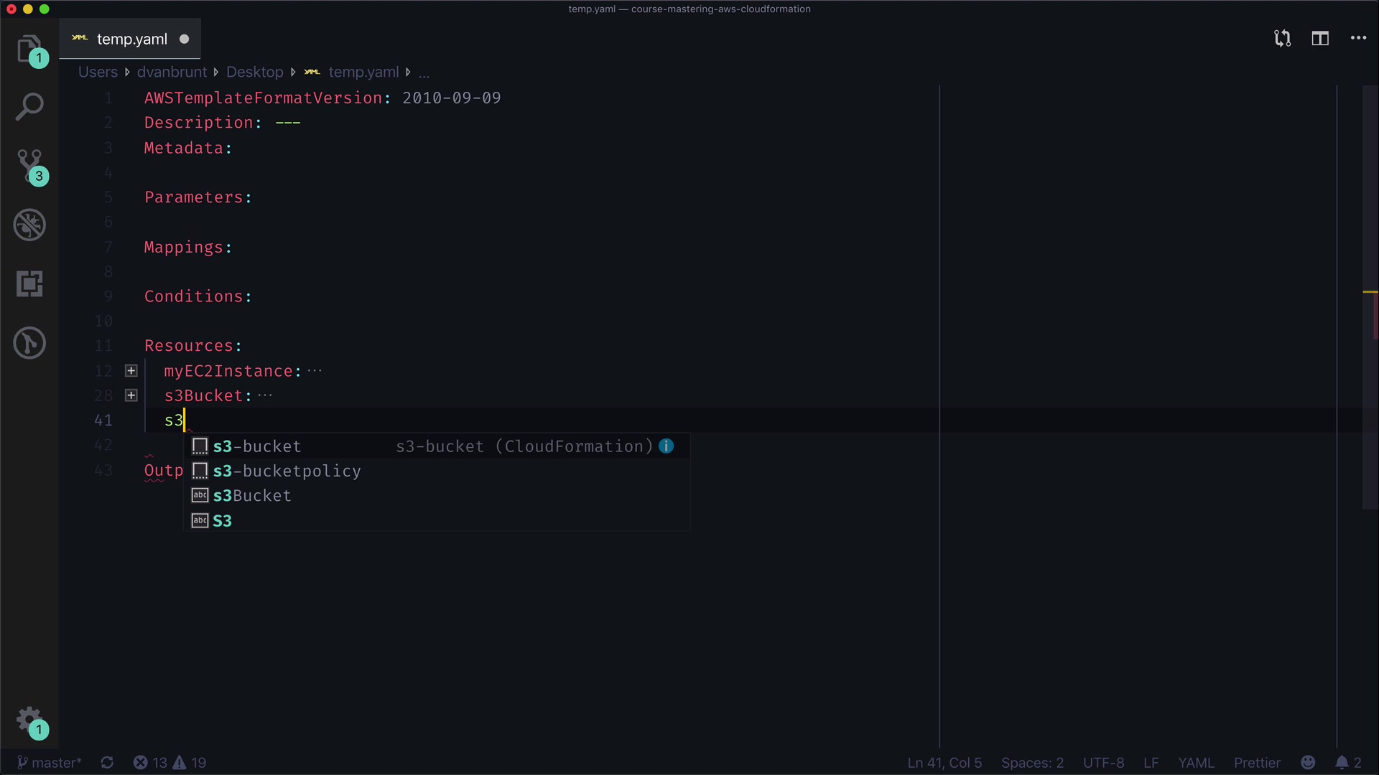The image size is (1379, 775).
Task: Click the Spaces: 2 indentation setting
Action: [x=1032, y=763]
